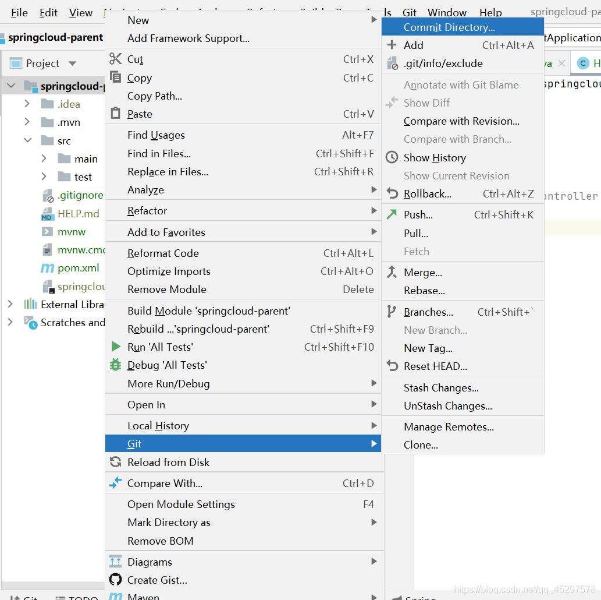Click the Reload from Disk icon
Screen dimensions: 601x600
[x=115, y=462]
